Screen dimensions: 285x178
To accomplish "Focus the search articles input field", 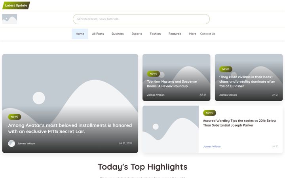I will click(141, 19).
